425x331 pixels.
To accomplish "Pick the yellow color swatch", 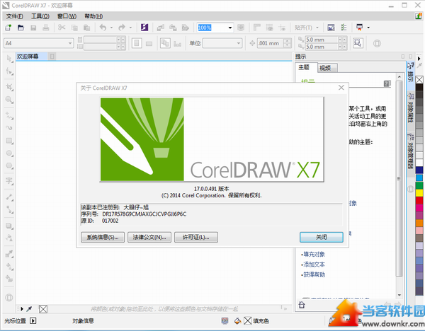I will coord(419,193).
